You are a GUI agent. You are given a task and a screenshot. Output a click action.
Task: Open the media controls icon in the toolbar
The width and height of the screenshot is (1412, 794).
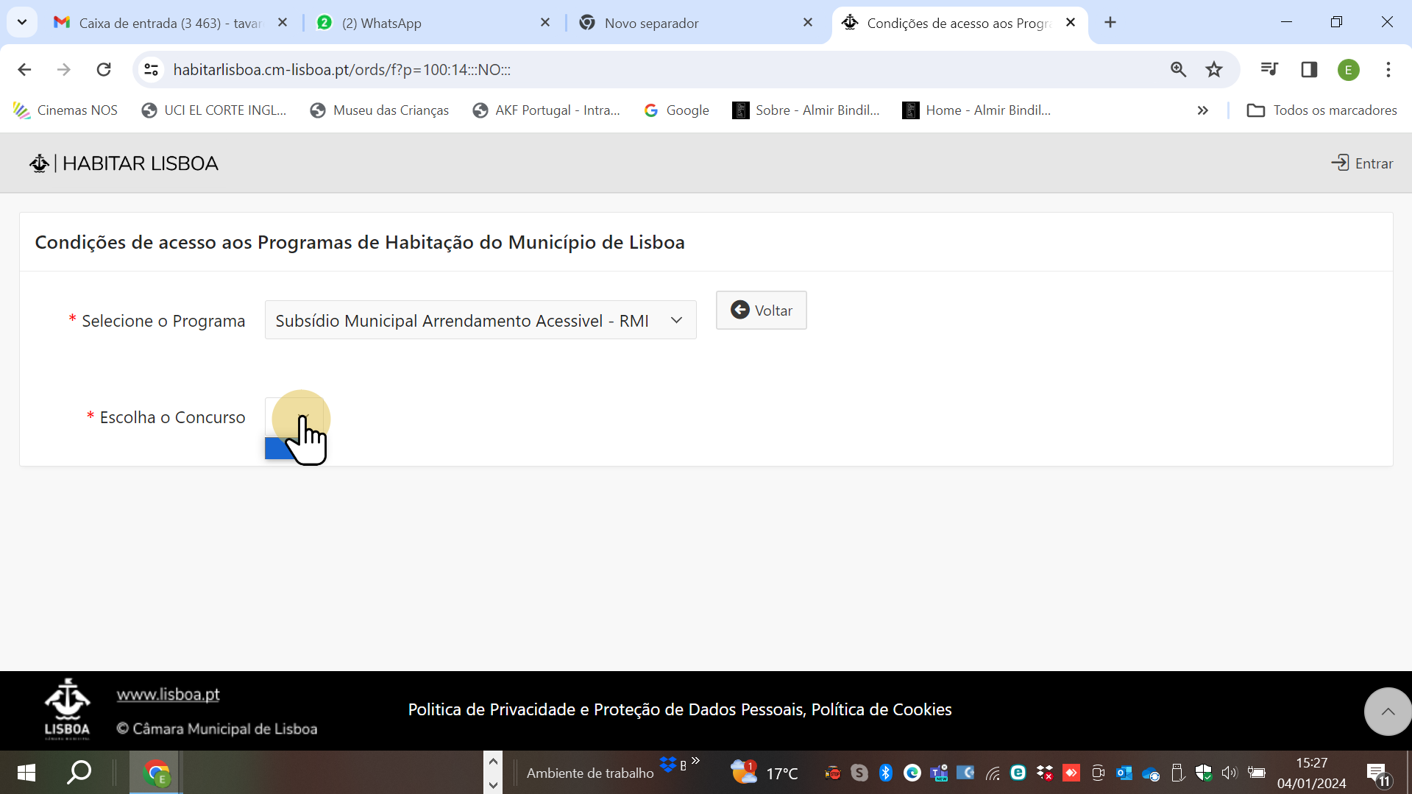pyautogui.click(x=1269, y=69)
